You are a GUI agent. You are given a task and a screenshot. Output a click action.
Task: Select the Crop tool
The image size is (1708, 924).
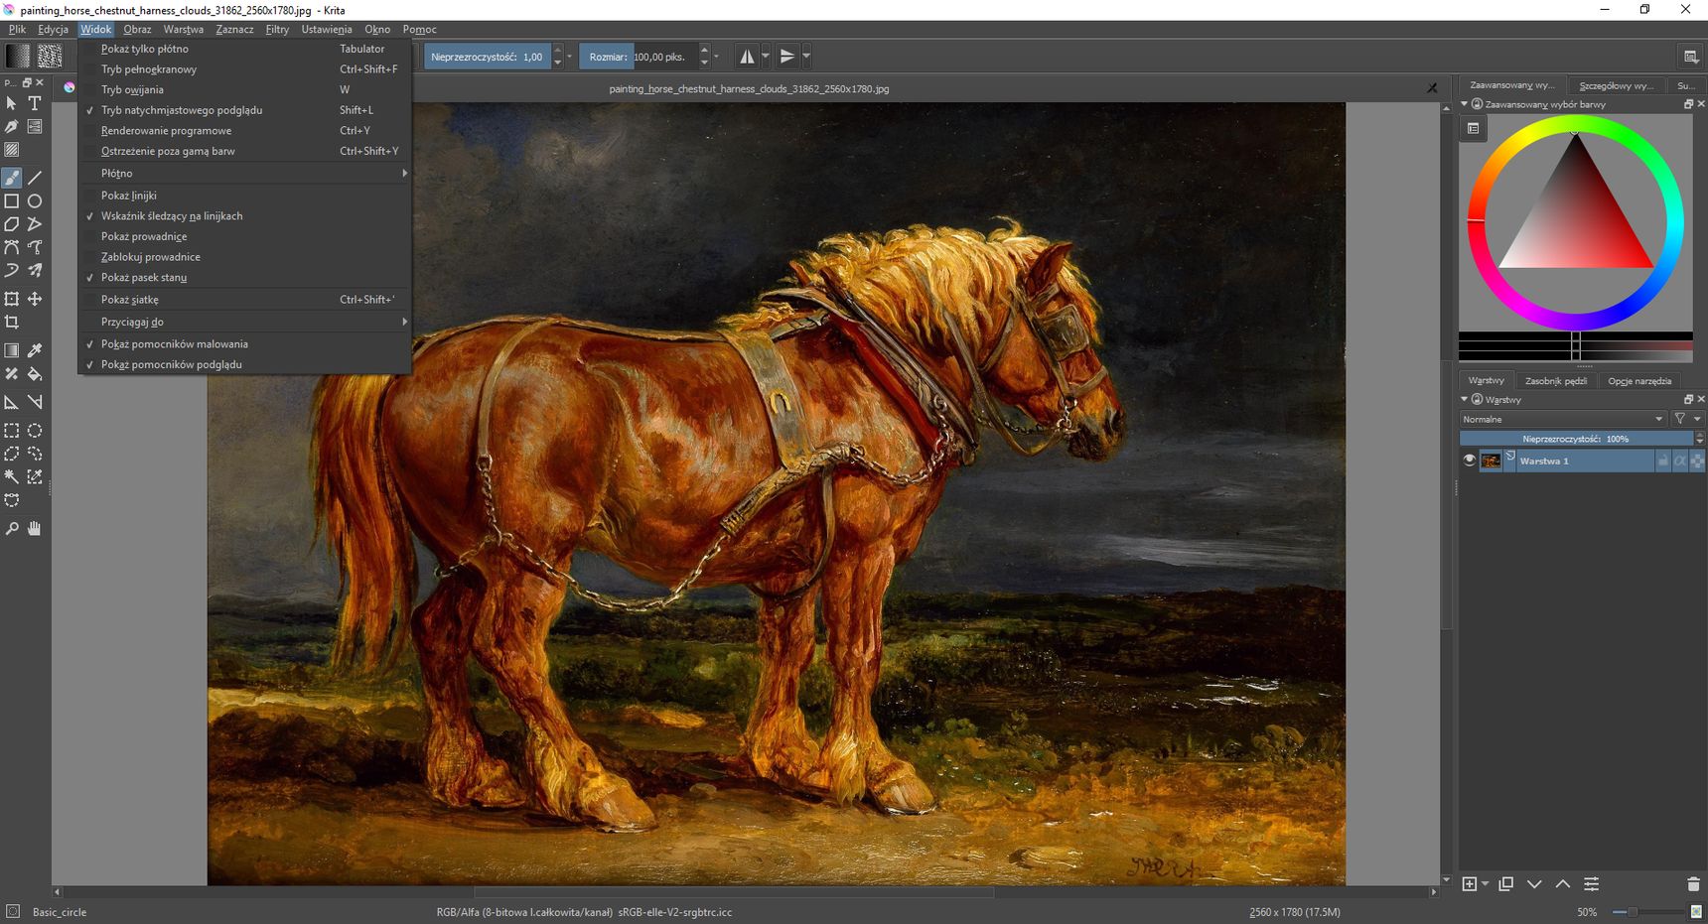point(12,322)
